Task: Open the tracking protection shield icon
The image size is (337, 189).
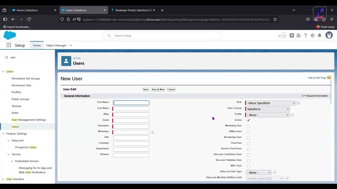Action: tap(62, 19)
